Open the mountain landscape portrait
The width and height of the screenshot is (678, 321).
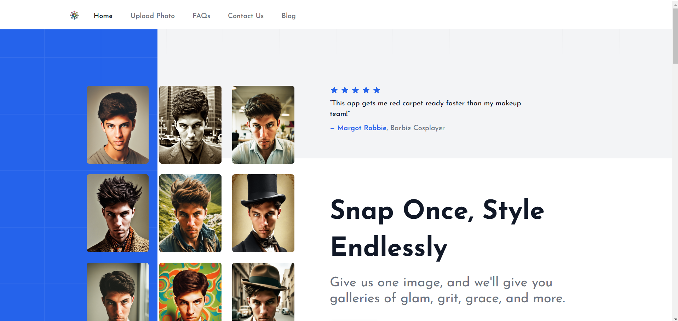click(190, 213)
